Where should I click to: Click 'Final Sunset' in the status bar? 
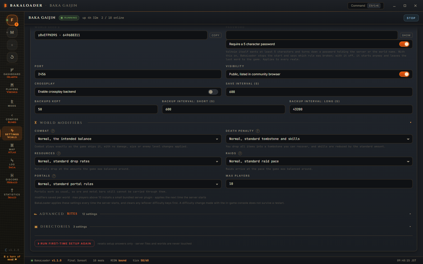pyautogui.click(x=77, y=261)
